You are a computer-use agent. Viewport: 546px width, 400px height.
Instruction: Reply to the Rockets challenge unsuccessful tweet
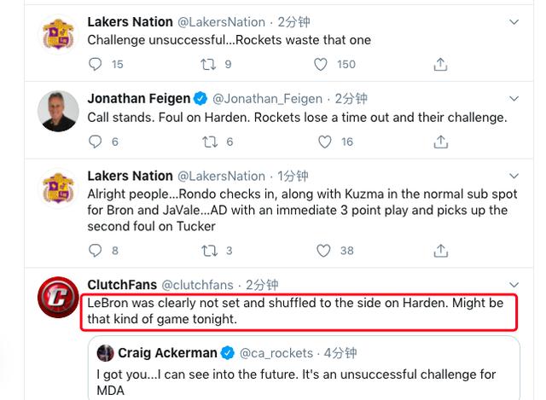pos(96,64)
